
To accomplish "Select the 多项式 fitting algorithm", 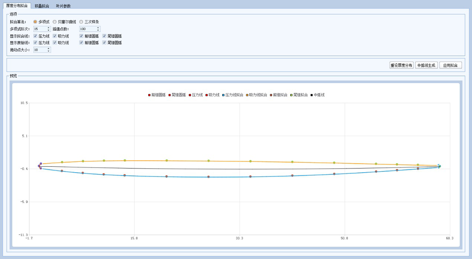I will pos(41,22).
